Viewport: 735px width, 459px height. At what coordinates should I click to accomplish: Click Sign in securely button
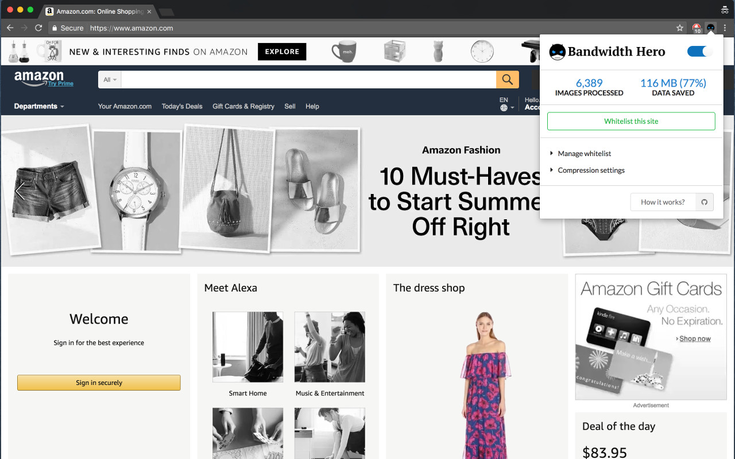99,383
